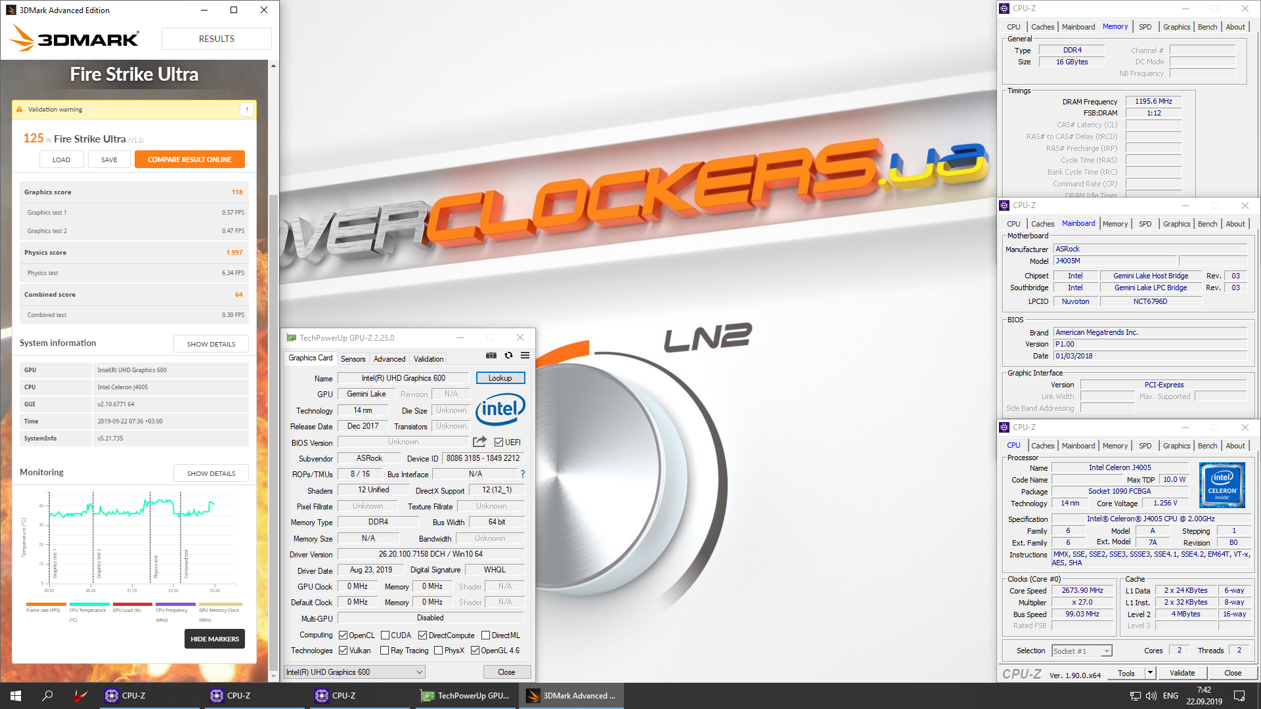
Task: Click the validation warning help icon
Action: click(x=247, y=110)
